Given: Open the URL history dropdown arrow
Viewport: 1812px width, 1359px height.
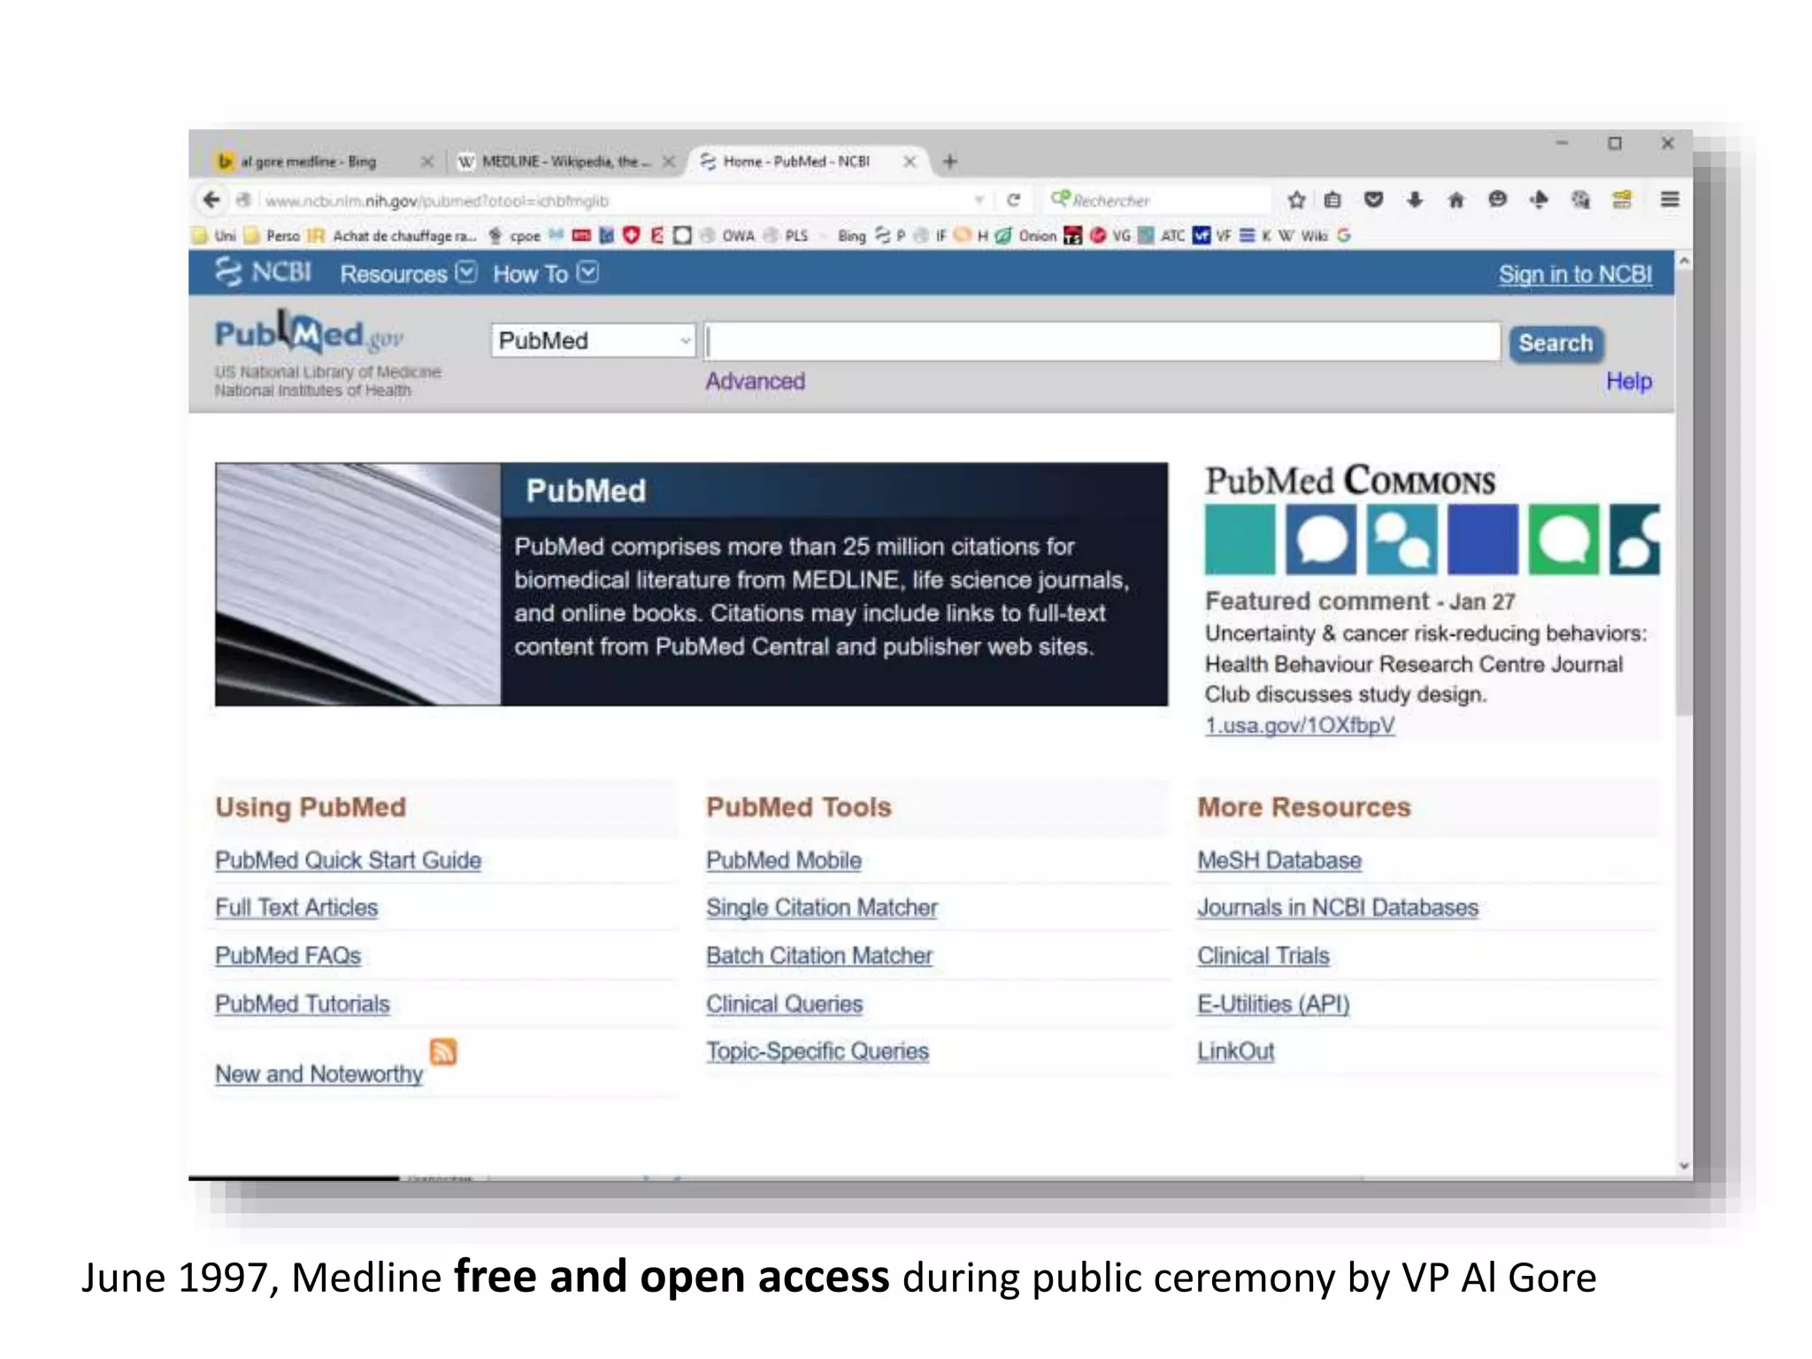Looking at the screenshot, I should pyautogui.click(x=979, y=200).
